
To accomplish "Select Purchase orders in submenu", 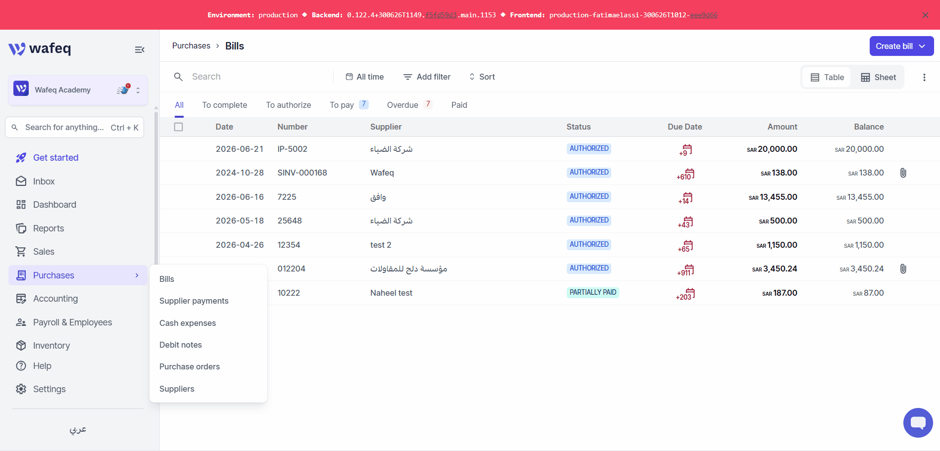I will [190, 366].
